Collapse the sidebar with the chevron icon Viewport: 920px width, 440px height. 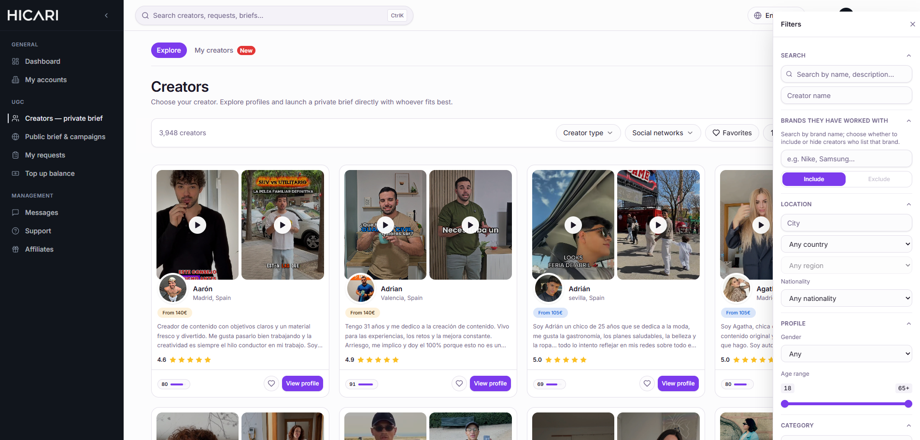pos(106,15)
